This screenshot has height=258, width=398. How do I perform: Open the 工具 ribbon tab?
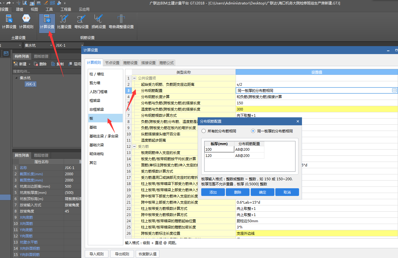click(x=49, y=9)
